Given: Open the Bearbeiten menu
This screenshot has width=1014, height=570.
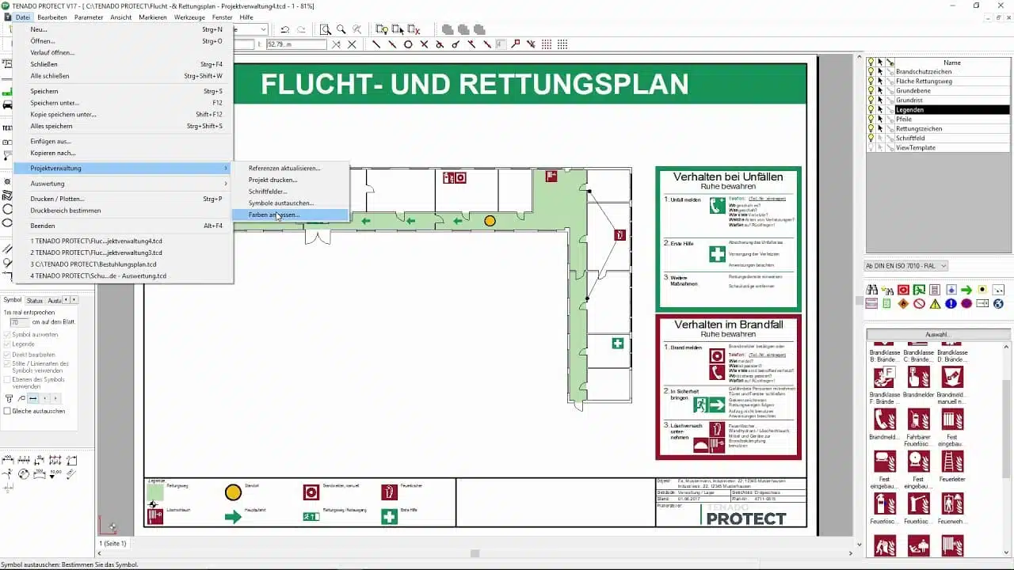Looking at the screenshot, I should pyautogui.click(x=52, y=17).
